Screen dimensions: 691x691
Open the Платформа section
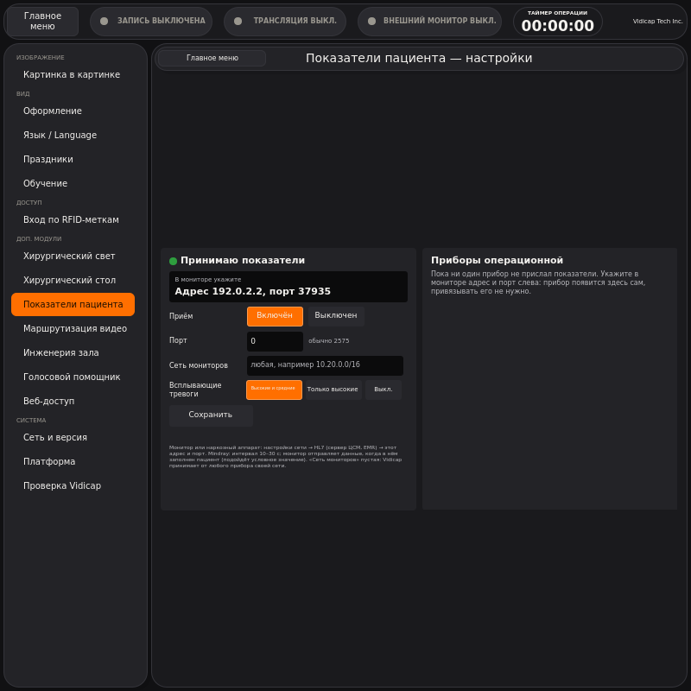coord(73,461)
